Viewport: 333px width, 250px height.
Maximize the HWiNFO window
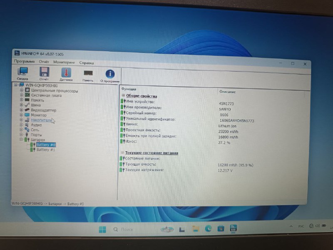point(293,63)
